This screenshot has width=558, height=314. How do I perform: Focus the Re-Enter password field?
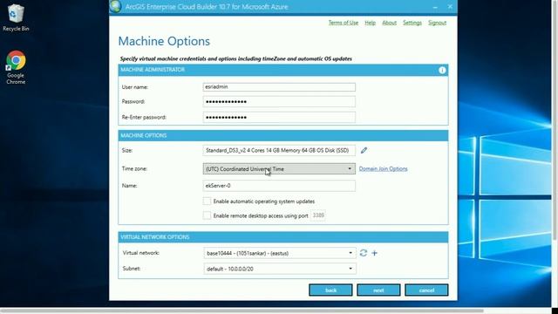tap(279, 117)
